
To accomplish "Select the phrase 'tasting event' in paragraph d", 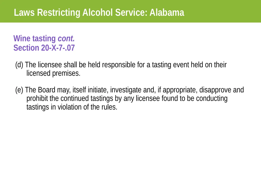I will point(170,65).
